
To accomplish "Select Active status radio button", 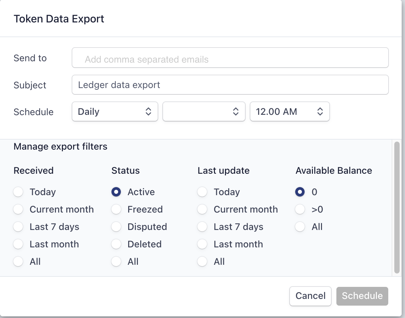I will [116, 192].
